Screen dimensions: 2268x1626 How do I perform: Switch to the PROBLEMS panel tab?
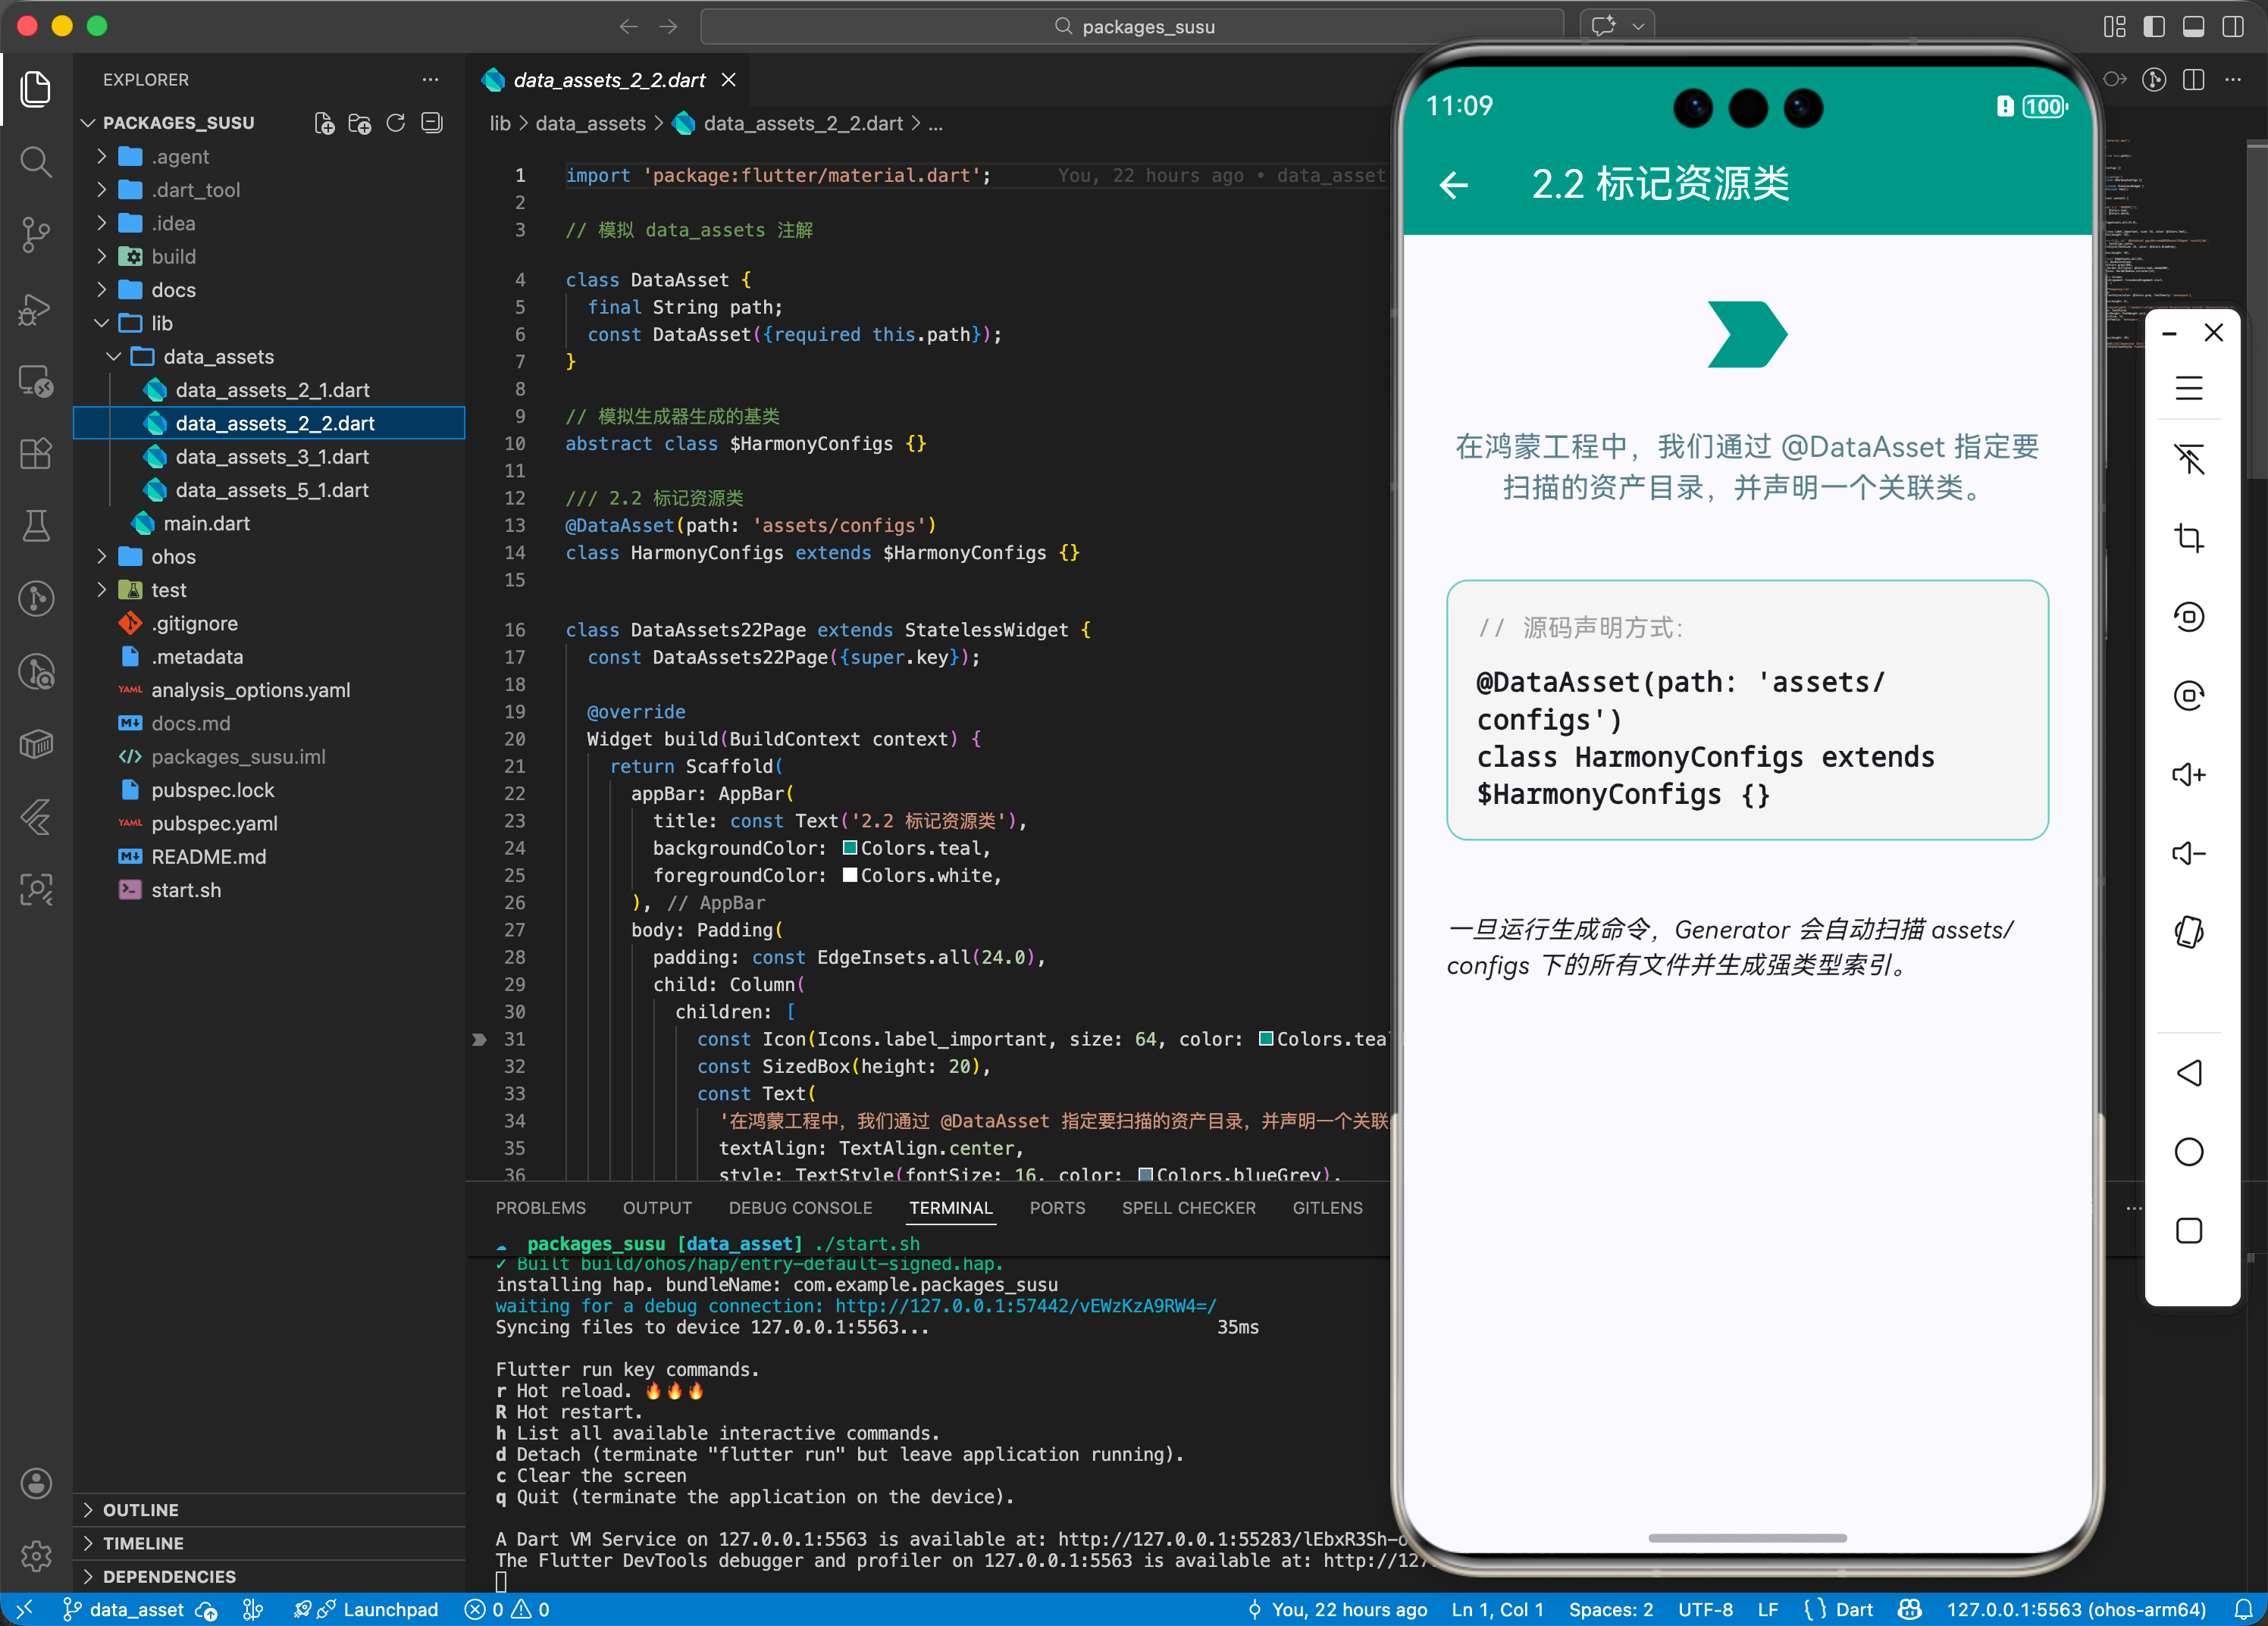pos(540,1207)
